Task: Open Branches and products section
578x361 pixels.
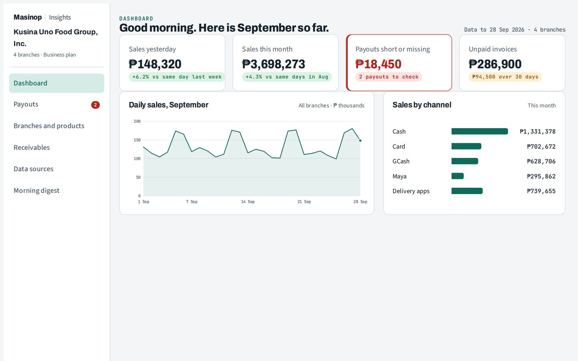Action: (57, 126)
